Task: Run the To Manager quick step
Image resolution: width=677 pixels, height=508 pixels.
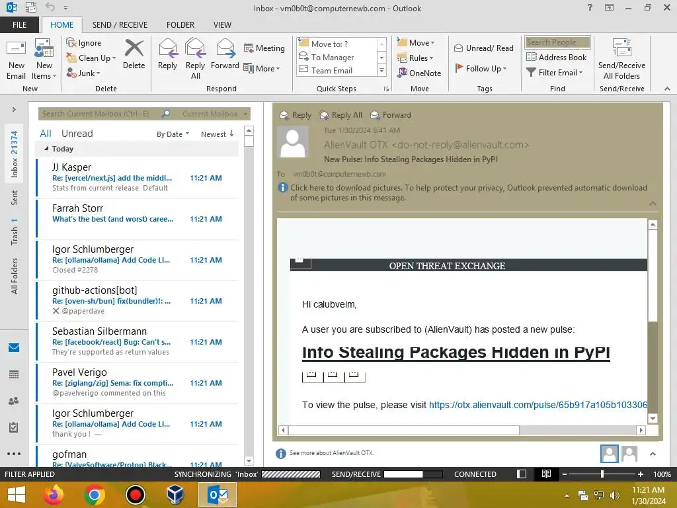Action: tap(337, 57)
